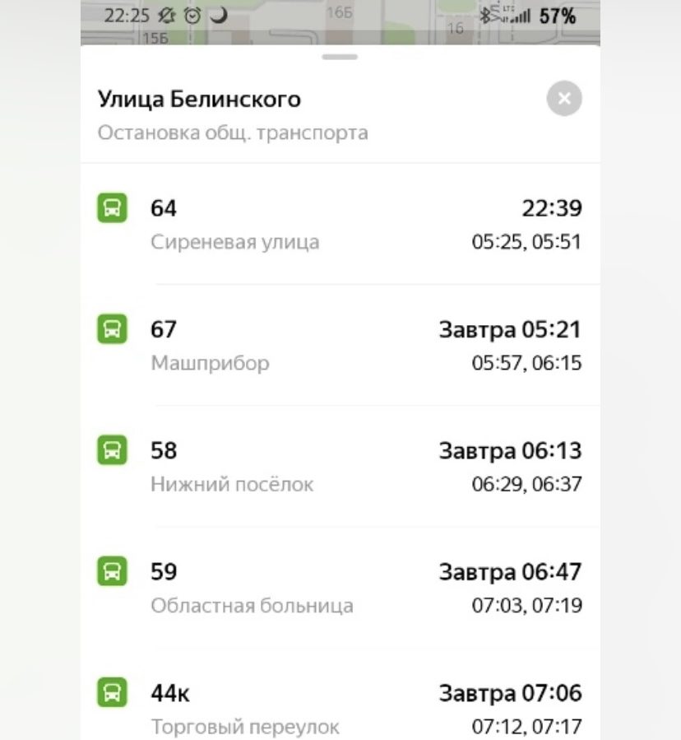The image size is (681, 740).
Task: Tap the bus icon for route 44к
Action: coord(112,692)
